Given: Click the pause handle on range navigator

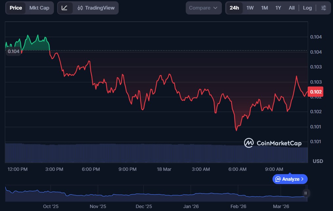Looking at the screenshot, I should click(x=305, y=193).
